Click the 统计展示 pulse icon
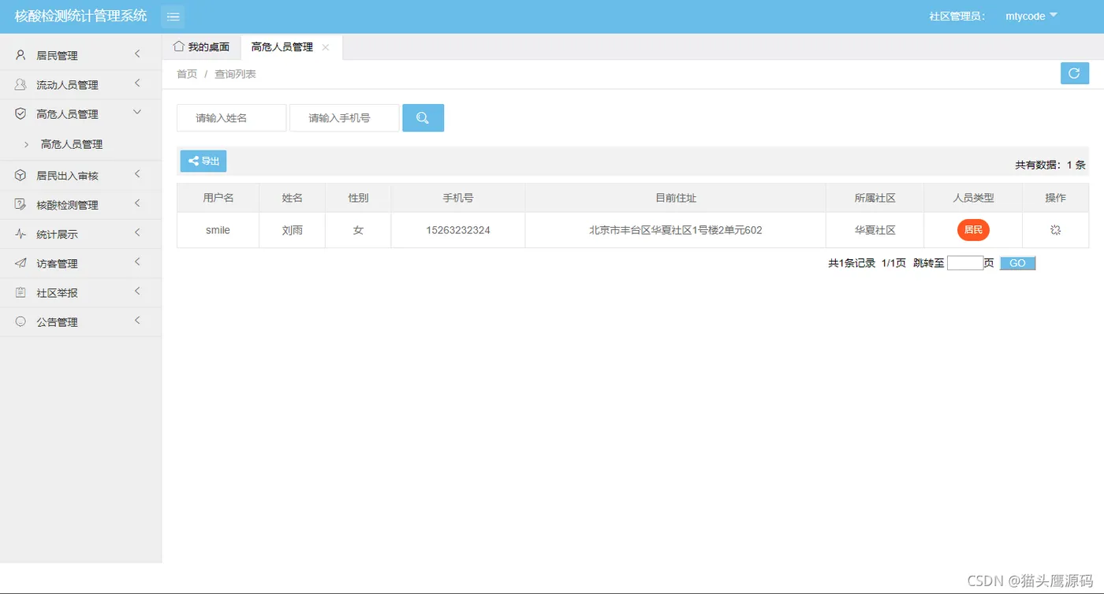The width and height of the screenshot is (1104, 594). 21,234
